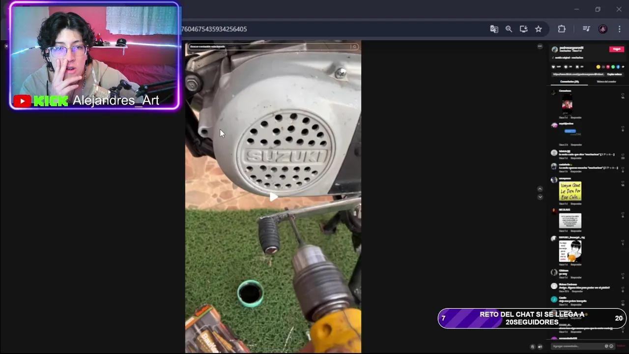The height and width of the screenshot is (354, 629).
Task: Click the mute speaker icon below the video panel
Action: click(x=540, y=347)
